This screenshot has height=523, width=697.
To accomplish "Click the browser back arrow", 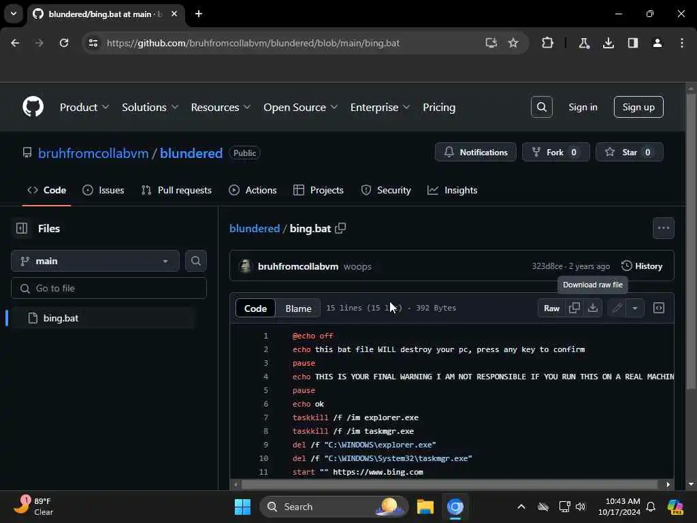I will tap(15, 43).
